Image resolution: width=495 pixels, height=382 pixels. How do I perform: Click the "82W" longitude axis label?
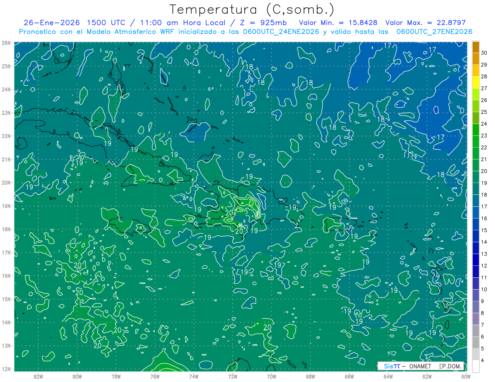click(38, 376)
